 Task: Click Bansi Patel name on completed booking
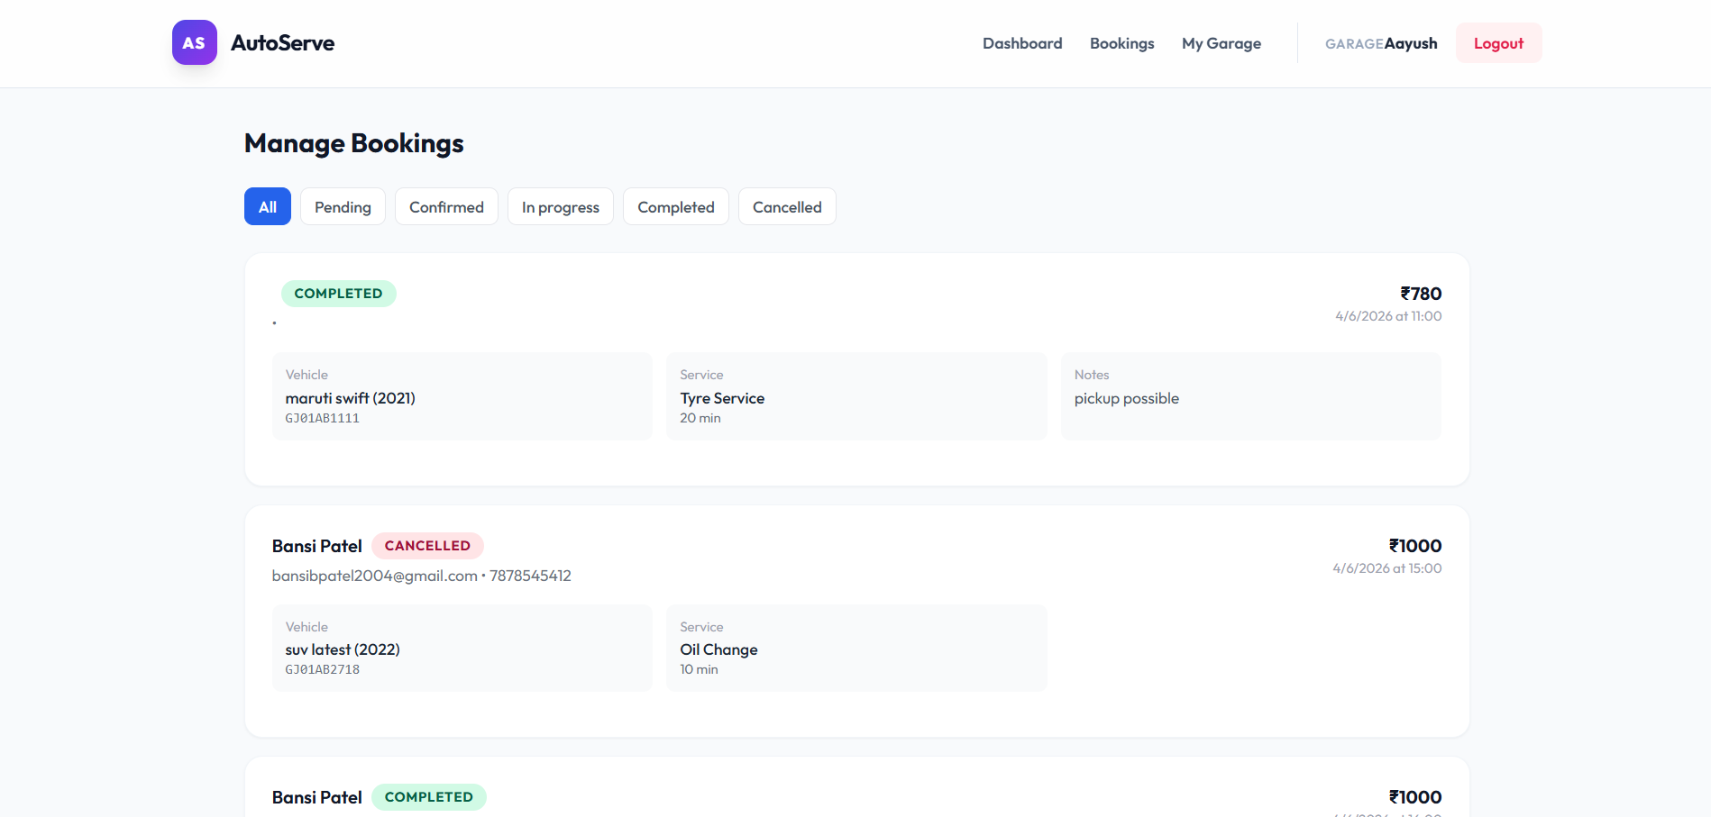317,797
